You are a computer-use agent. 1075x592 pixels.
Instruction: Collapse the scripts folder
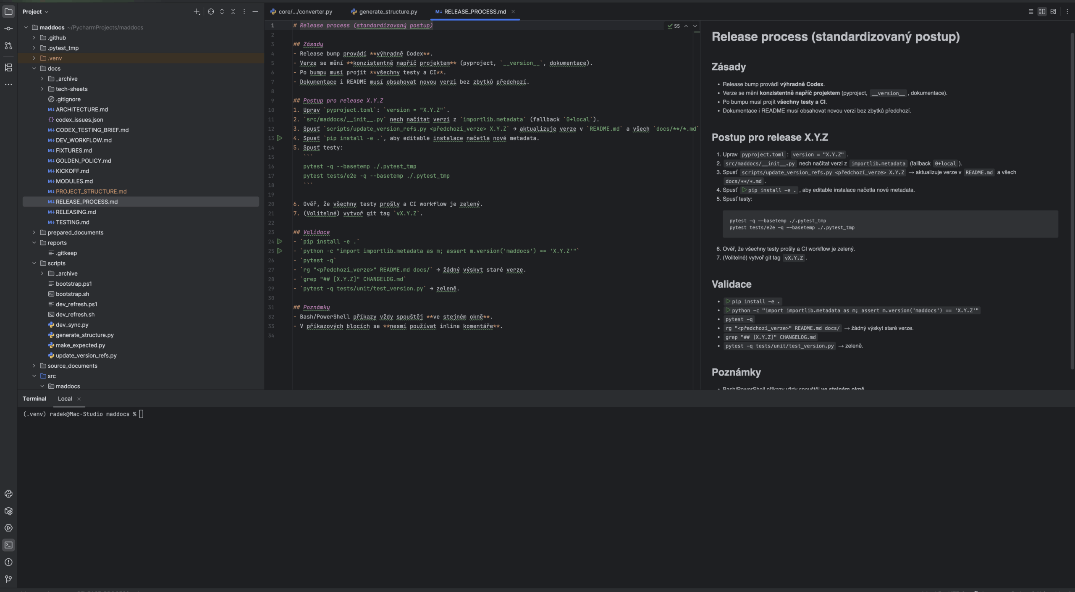pyautogui.click(x=34, y=263)
